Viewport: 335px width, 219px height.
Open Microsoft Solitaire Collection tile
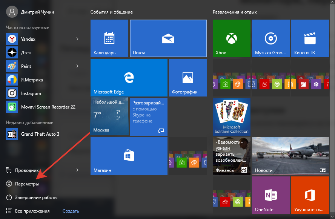point(232,117)
